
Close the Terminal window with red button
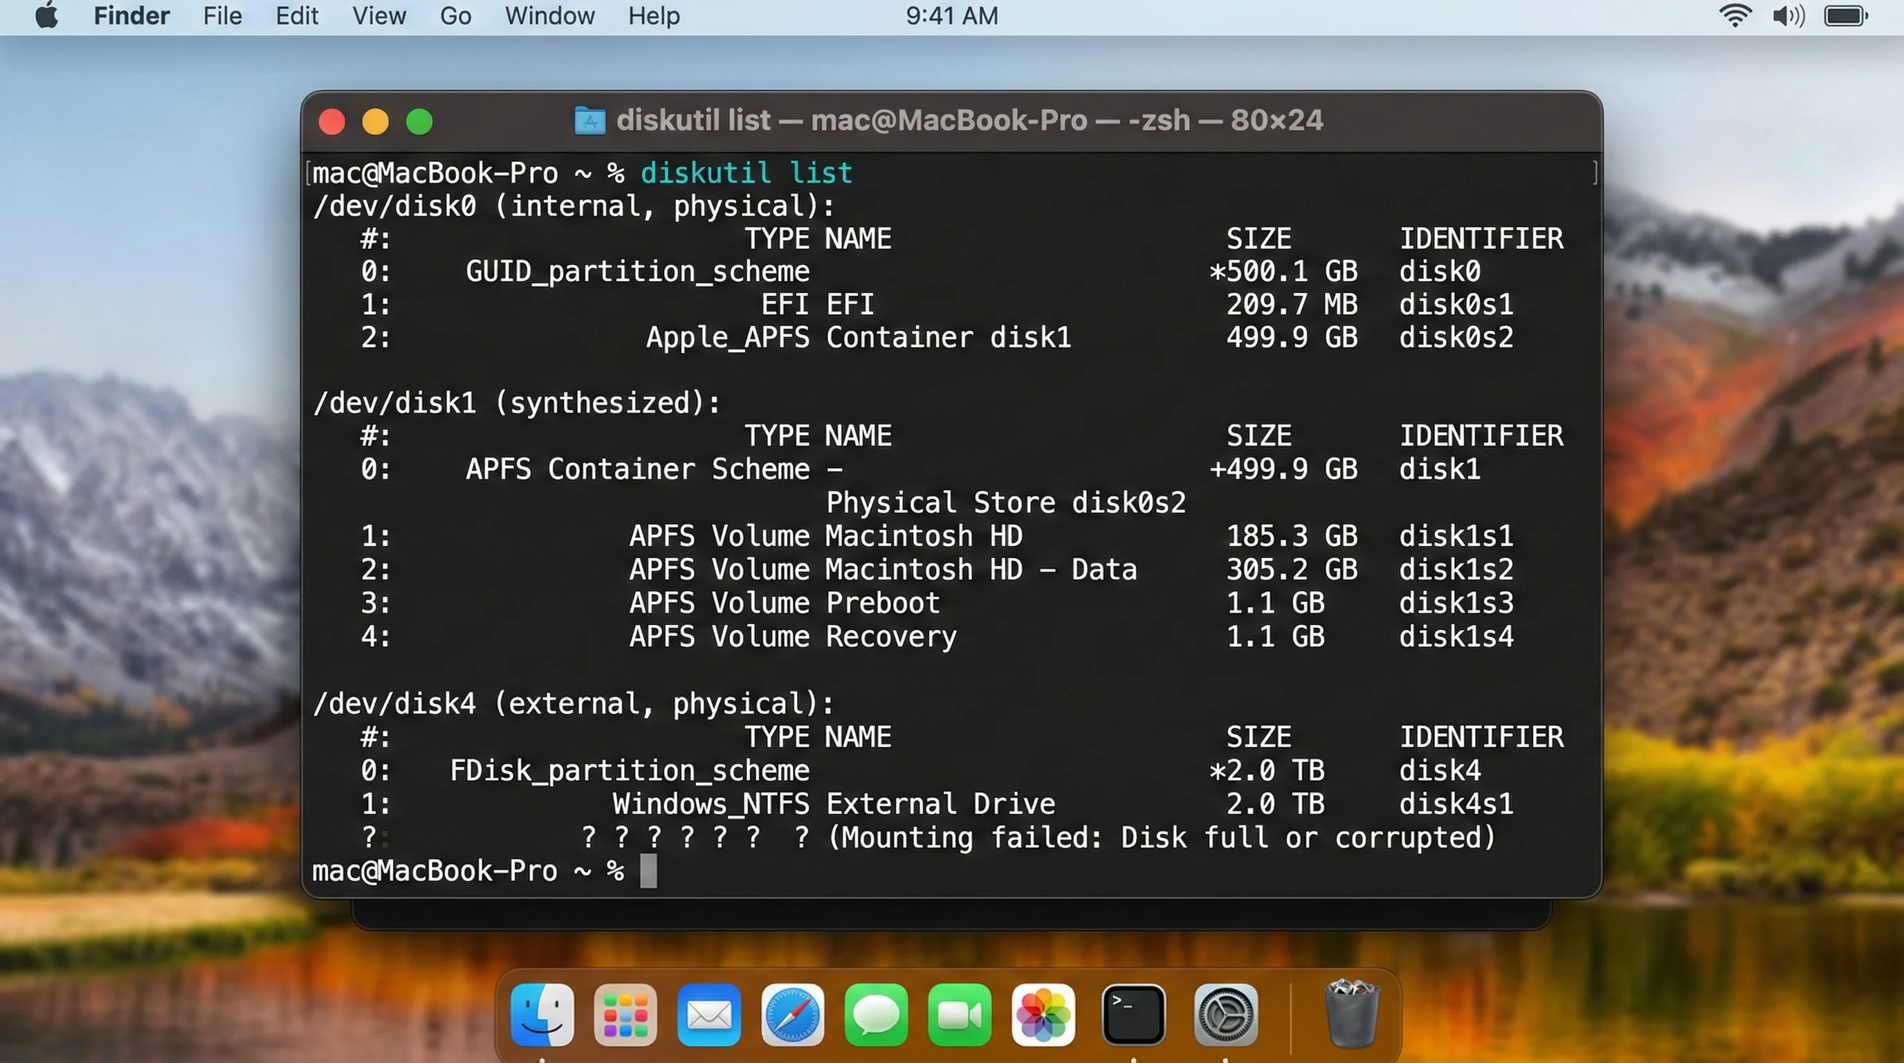click(332, 121)
